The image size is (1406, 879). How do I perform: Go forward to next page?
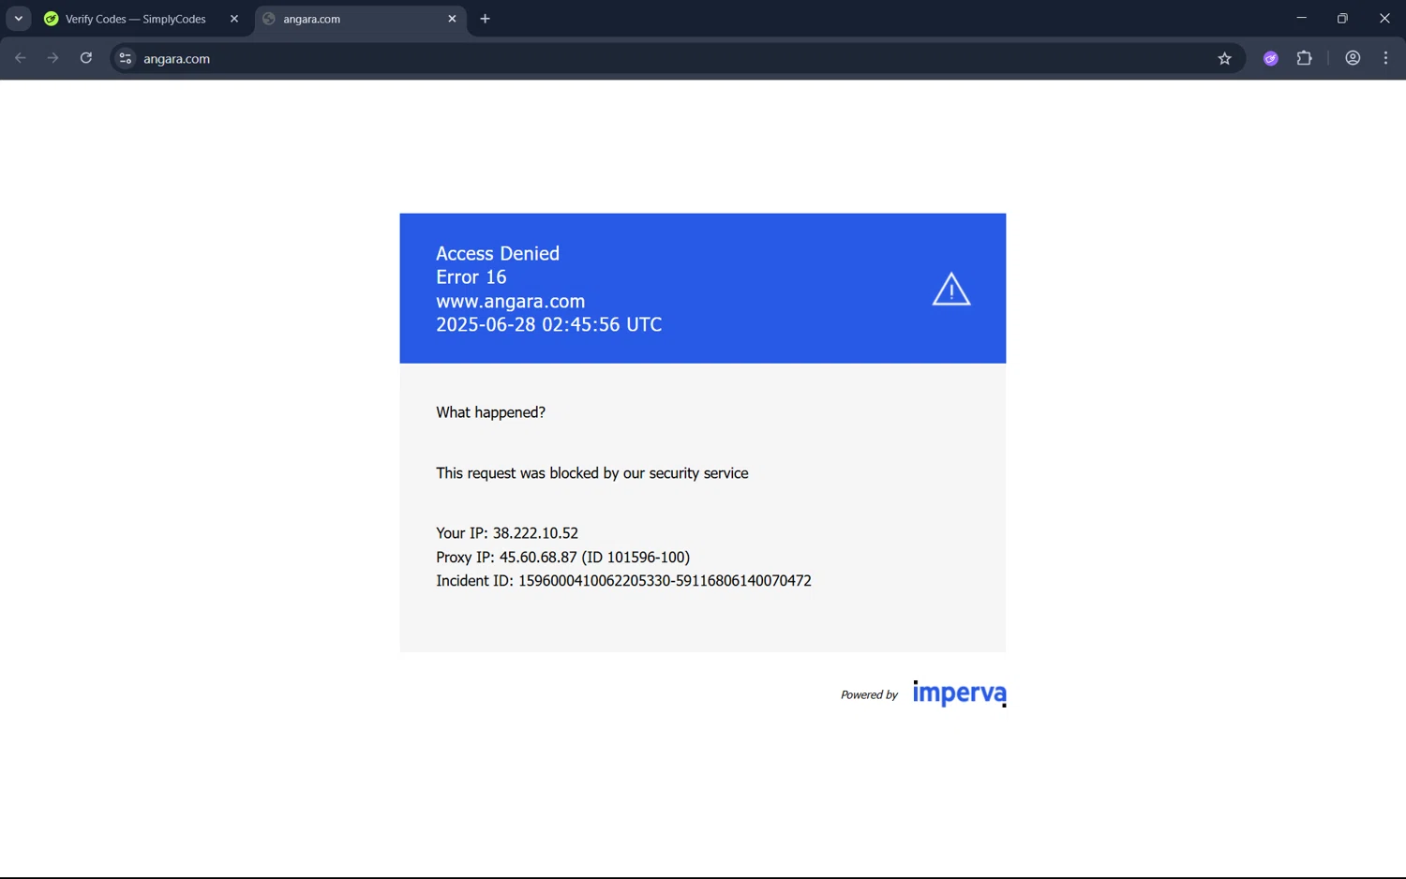(53, 58)
